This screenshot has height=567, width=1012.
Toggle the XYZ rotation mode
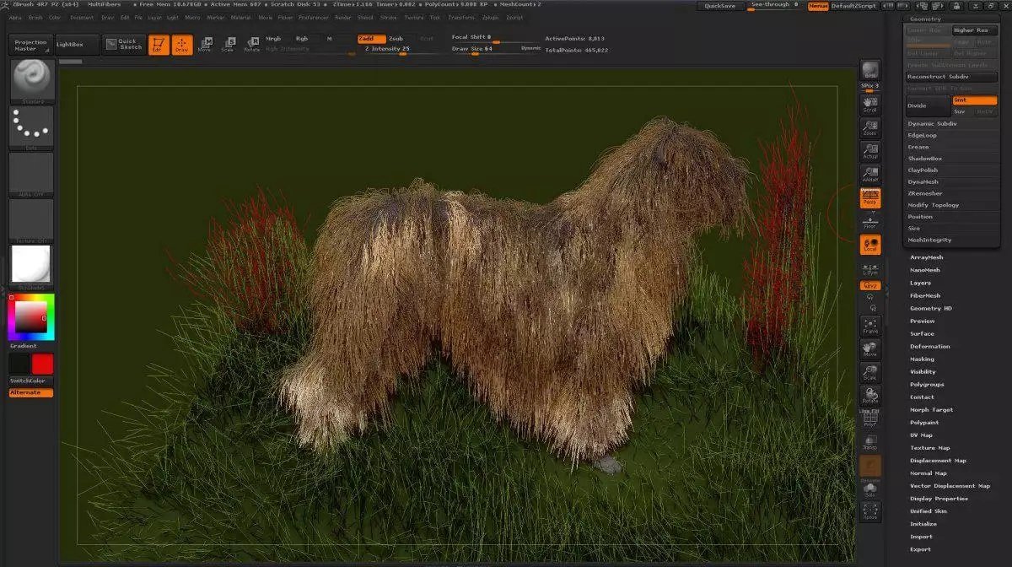tap(870, 285)
